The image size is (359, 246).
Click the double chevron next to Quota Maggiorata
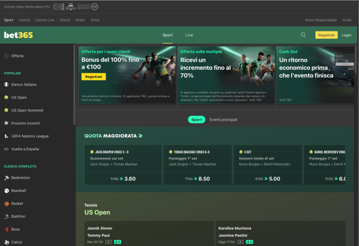(141, 136)
